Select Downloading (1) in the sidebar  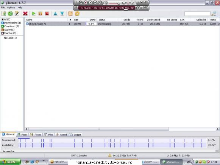[11, 23]
